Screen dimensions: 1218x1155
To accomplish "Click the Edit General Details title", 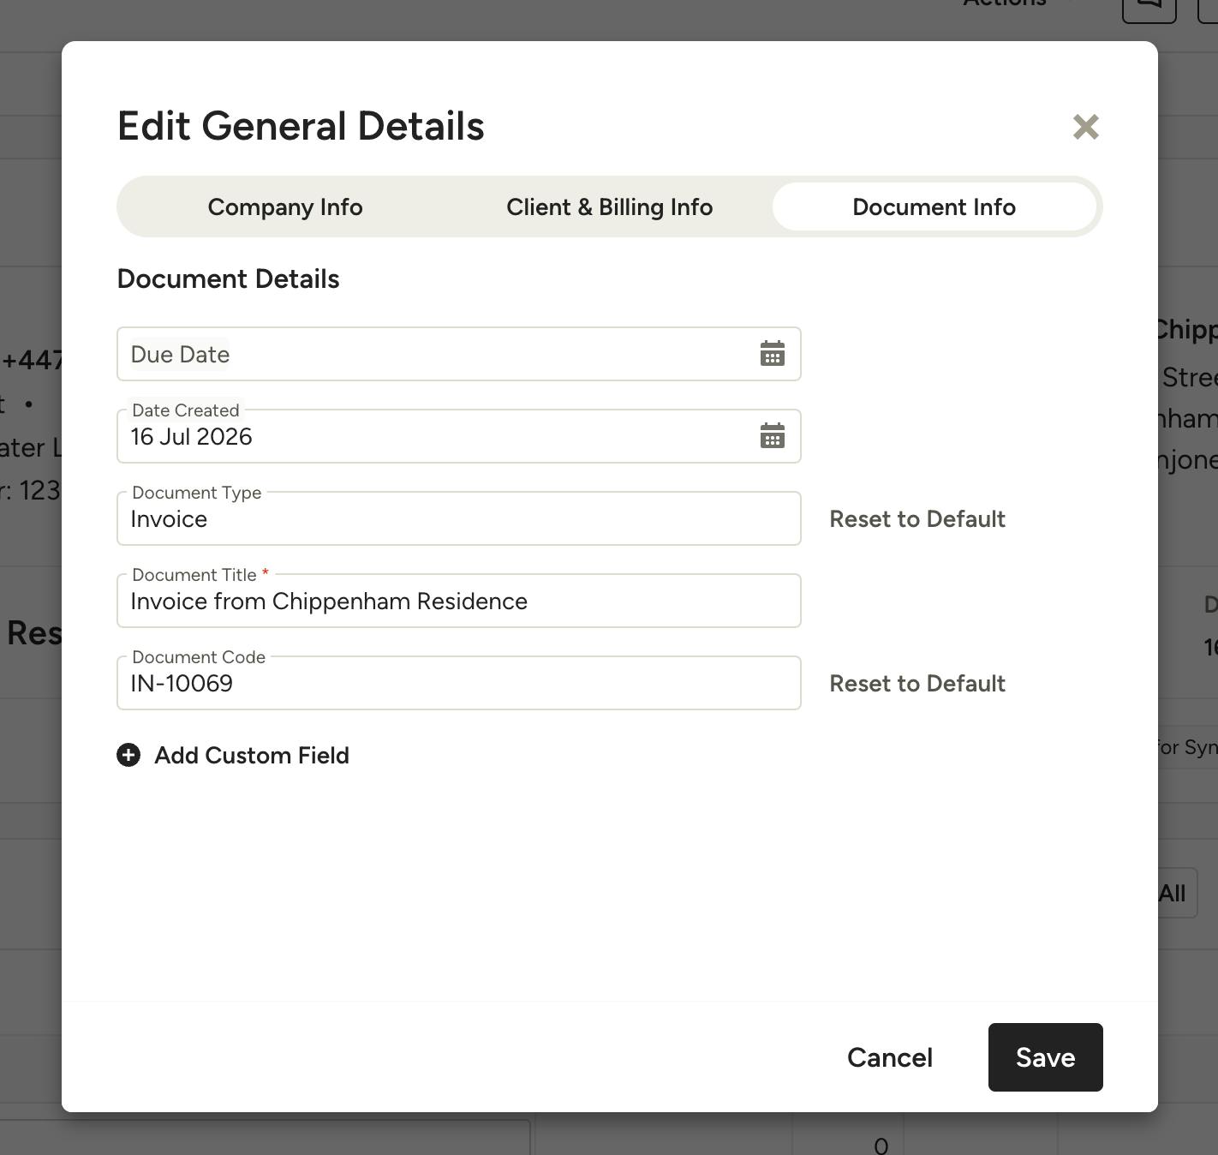I will (x=301, y=126).
